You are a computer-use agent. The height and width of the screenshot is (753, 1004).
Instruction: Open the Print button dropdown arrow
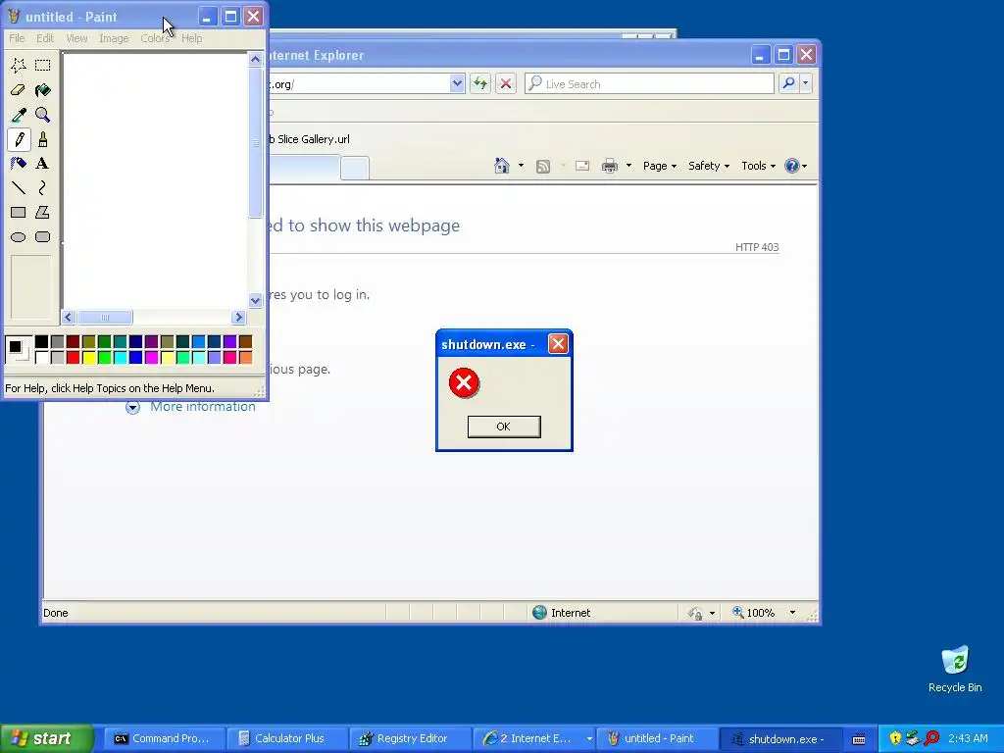coord(628,166)
